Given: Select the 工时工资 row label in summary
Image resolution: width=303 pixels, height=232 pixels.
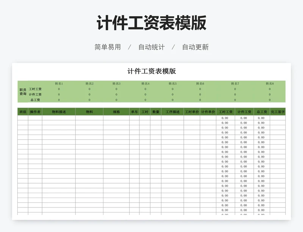Looking at the screenshot, I should (x=35, y=89).
